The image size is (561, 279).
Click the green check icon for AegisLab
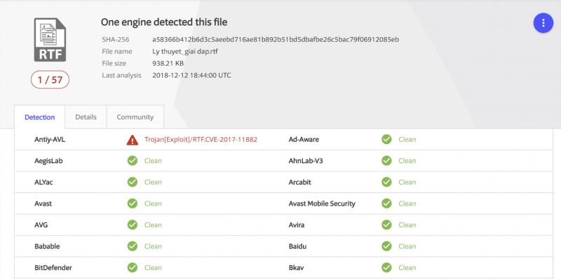coord(133,161)
